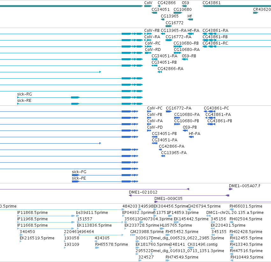The image size is (271, 262).
Task: Click the CG34051-PA protein label
Action: coord(165,140)
